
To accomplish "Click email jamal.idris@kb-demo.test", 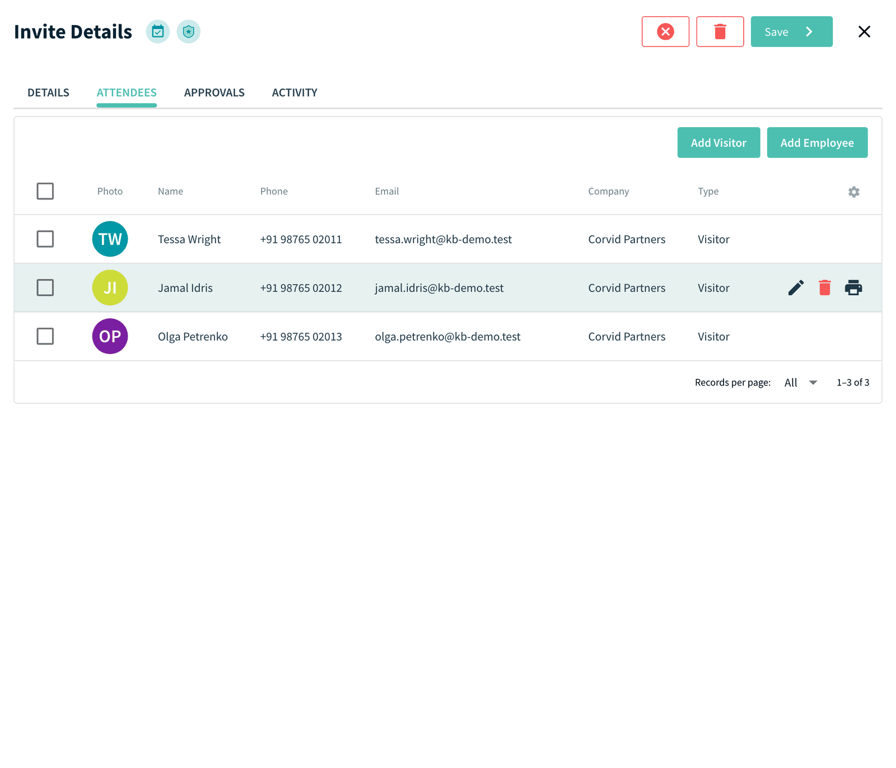I will [x=439, y=288].
